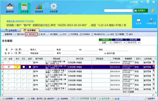Viewport: 158px width, 101px height.
Task: Click 证书正常 status indicator
Action: (x=104, y=99)
